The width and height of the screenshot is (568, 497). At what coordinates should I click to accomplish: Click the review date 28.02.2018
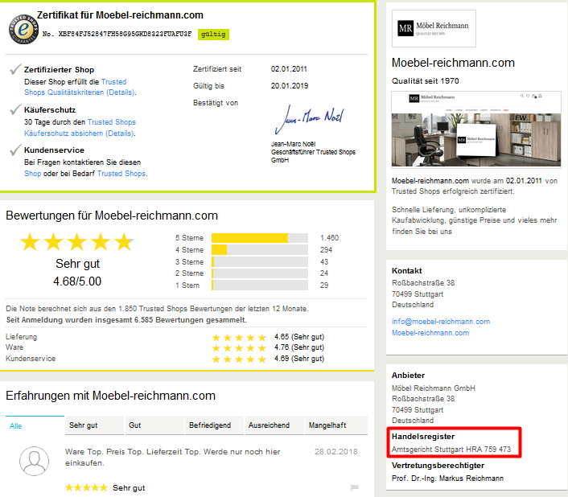[335, 451]
